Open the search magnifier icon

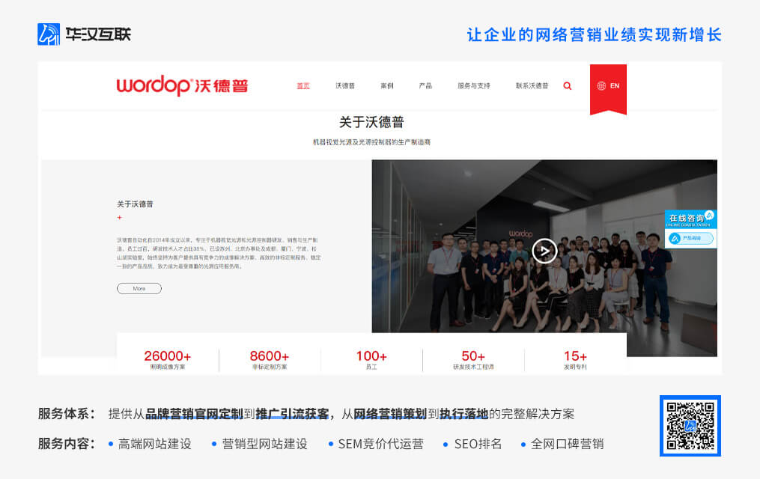click(567, 86)
